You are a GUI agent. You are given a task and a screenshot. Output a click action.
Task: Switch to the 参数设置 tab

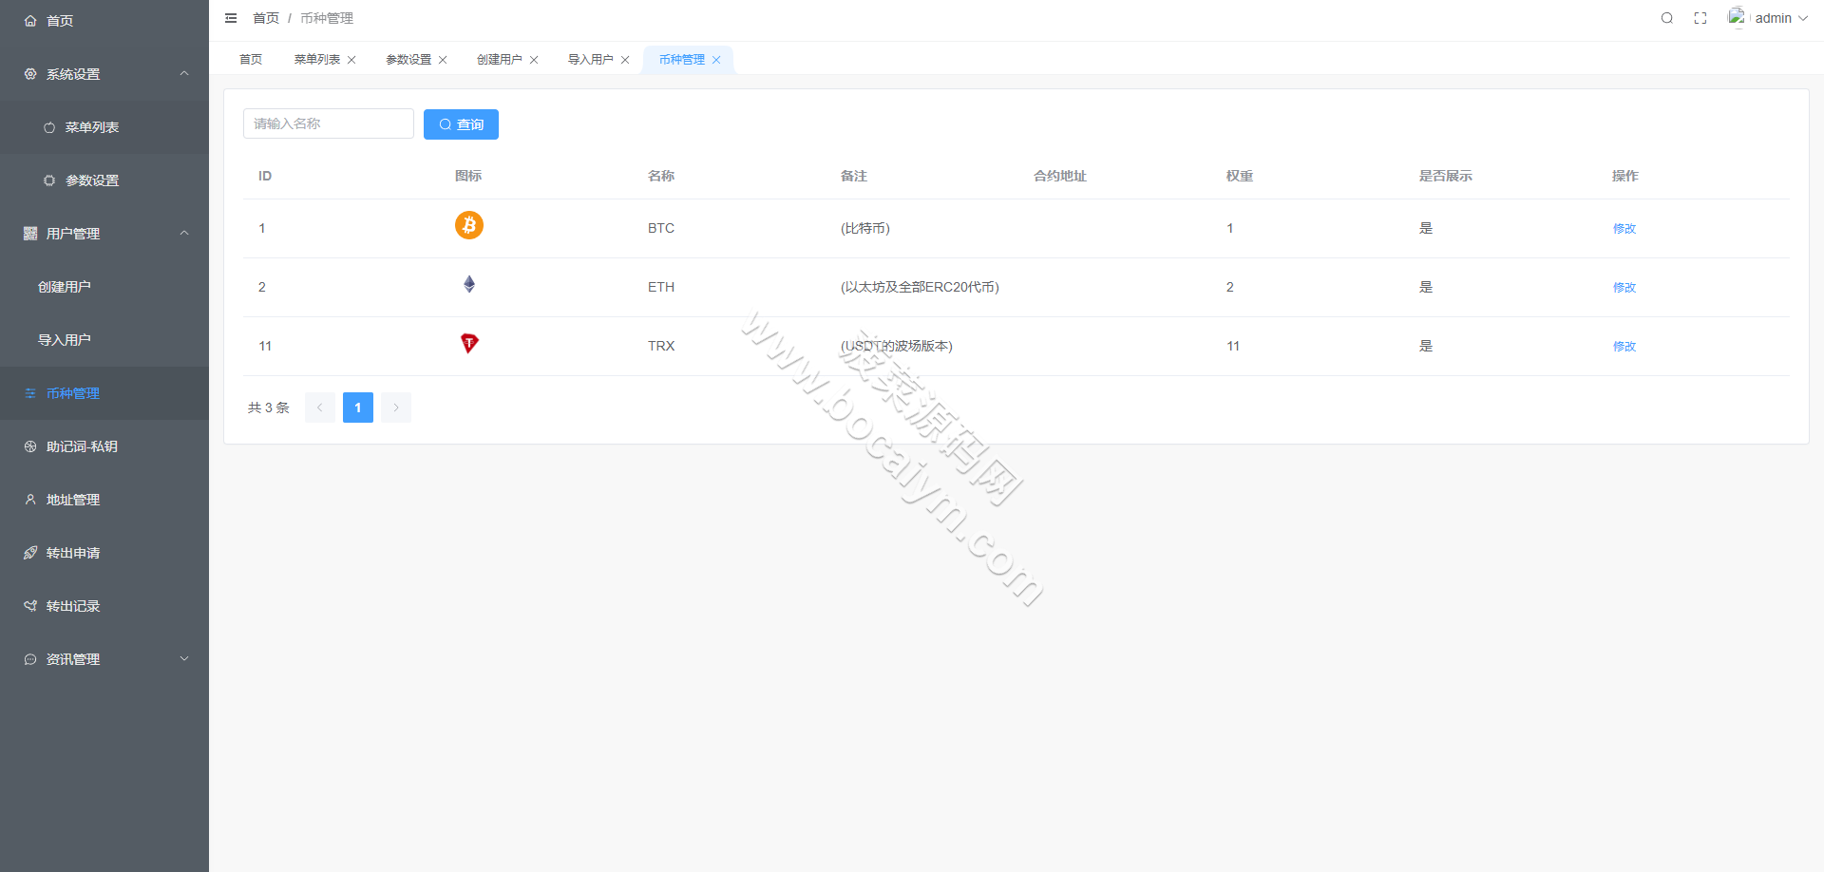click(408, 60)
